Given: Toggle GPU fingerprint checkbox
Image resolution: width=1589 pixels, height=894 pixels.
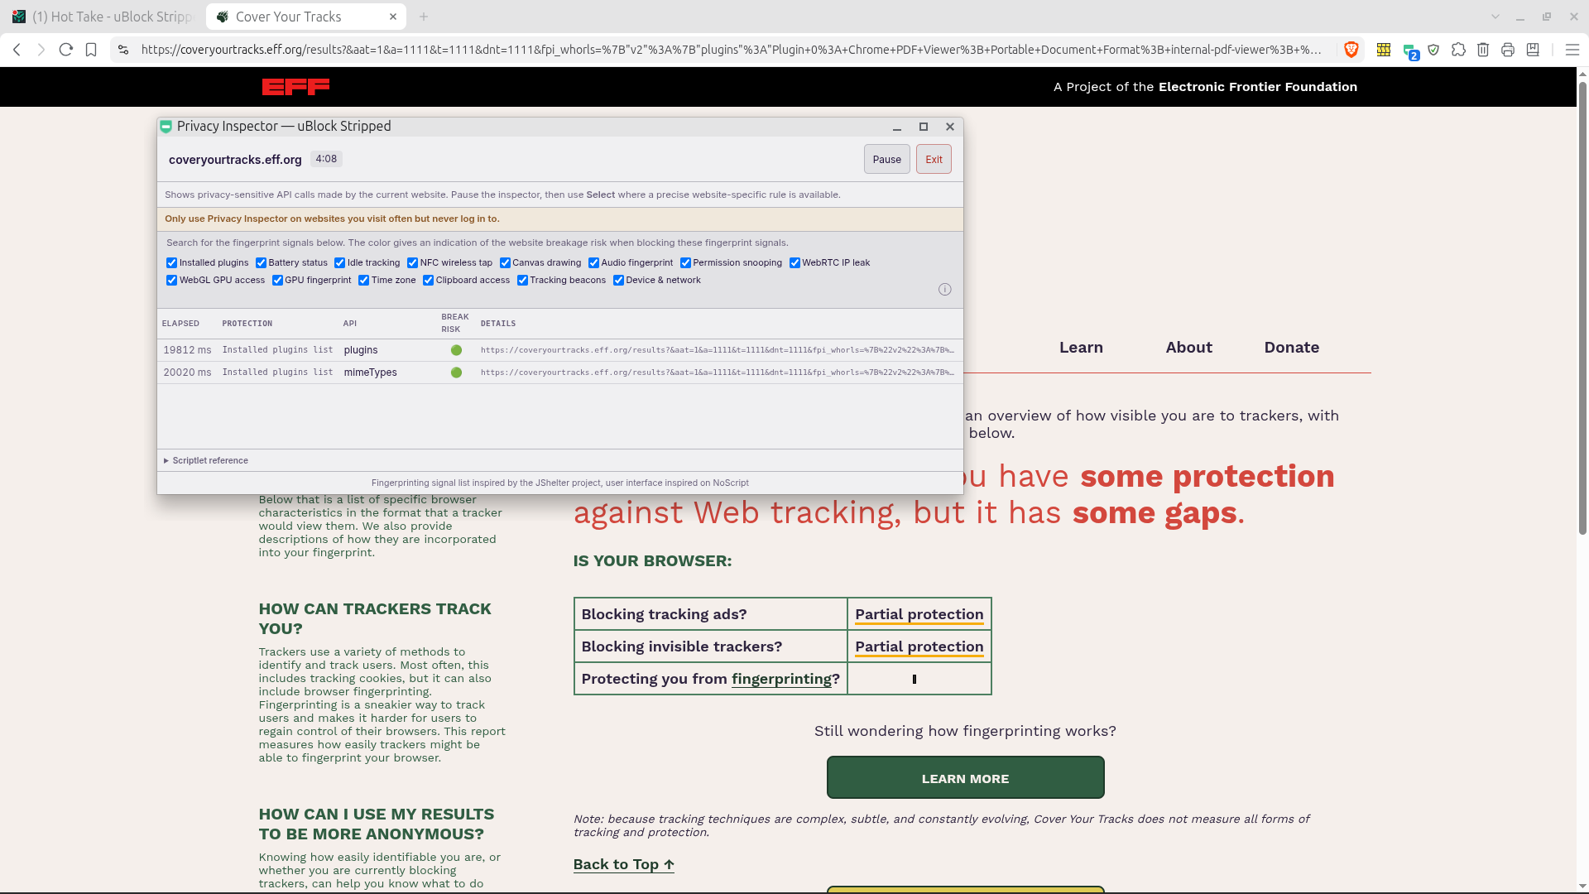Looking at the screenshot, I should point(277,280).
